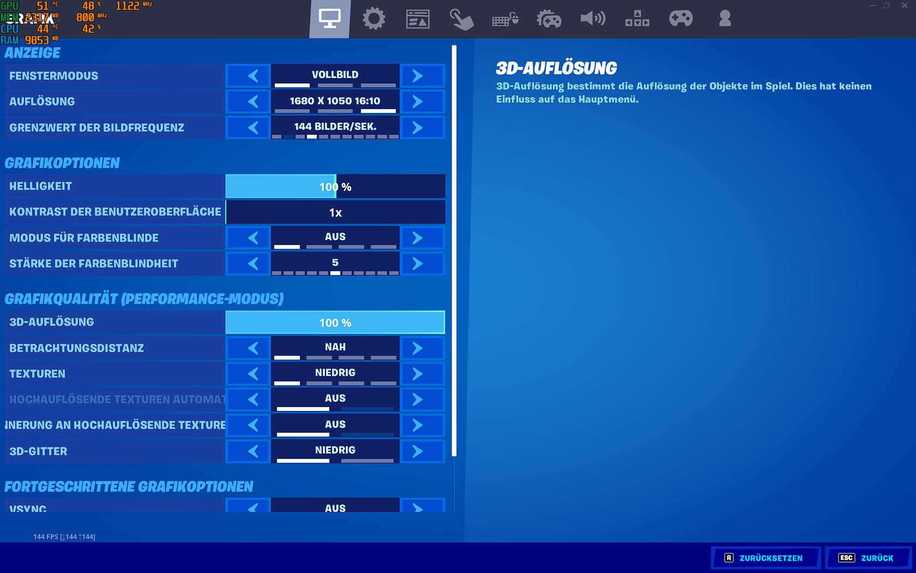
Task: Select next Modus für Farbenblinde option
Action: [x=423, y=238]
